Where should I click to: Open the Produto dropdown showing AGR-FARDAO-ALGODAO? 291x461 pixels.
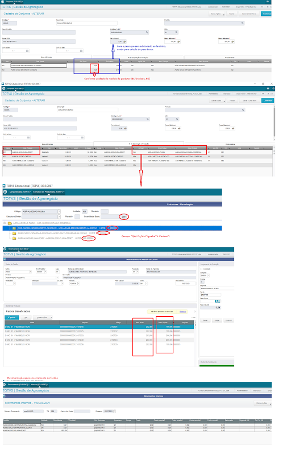point(57,278)
